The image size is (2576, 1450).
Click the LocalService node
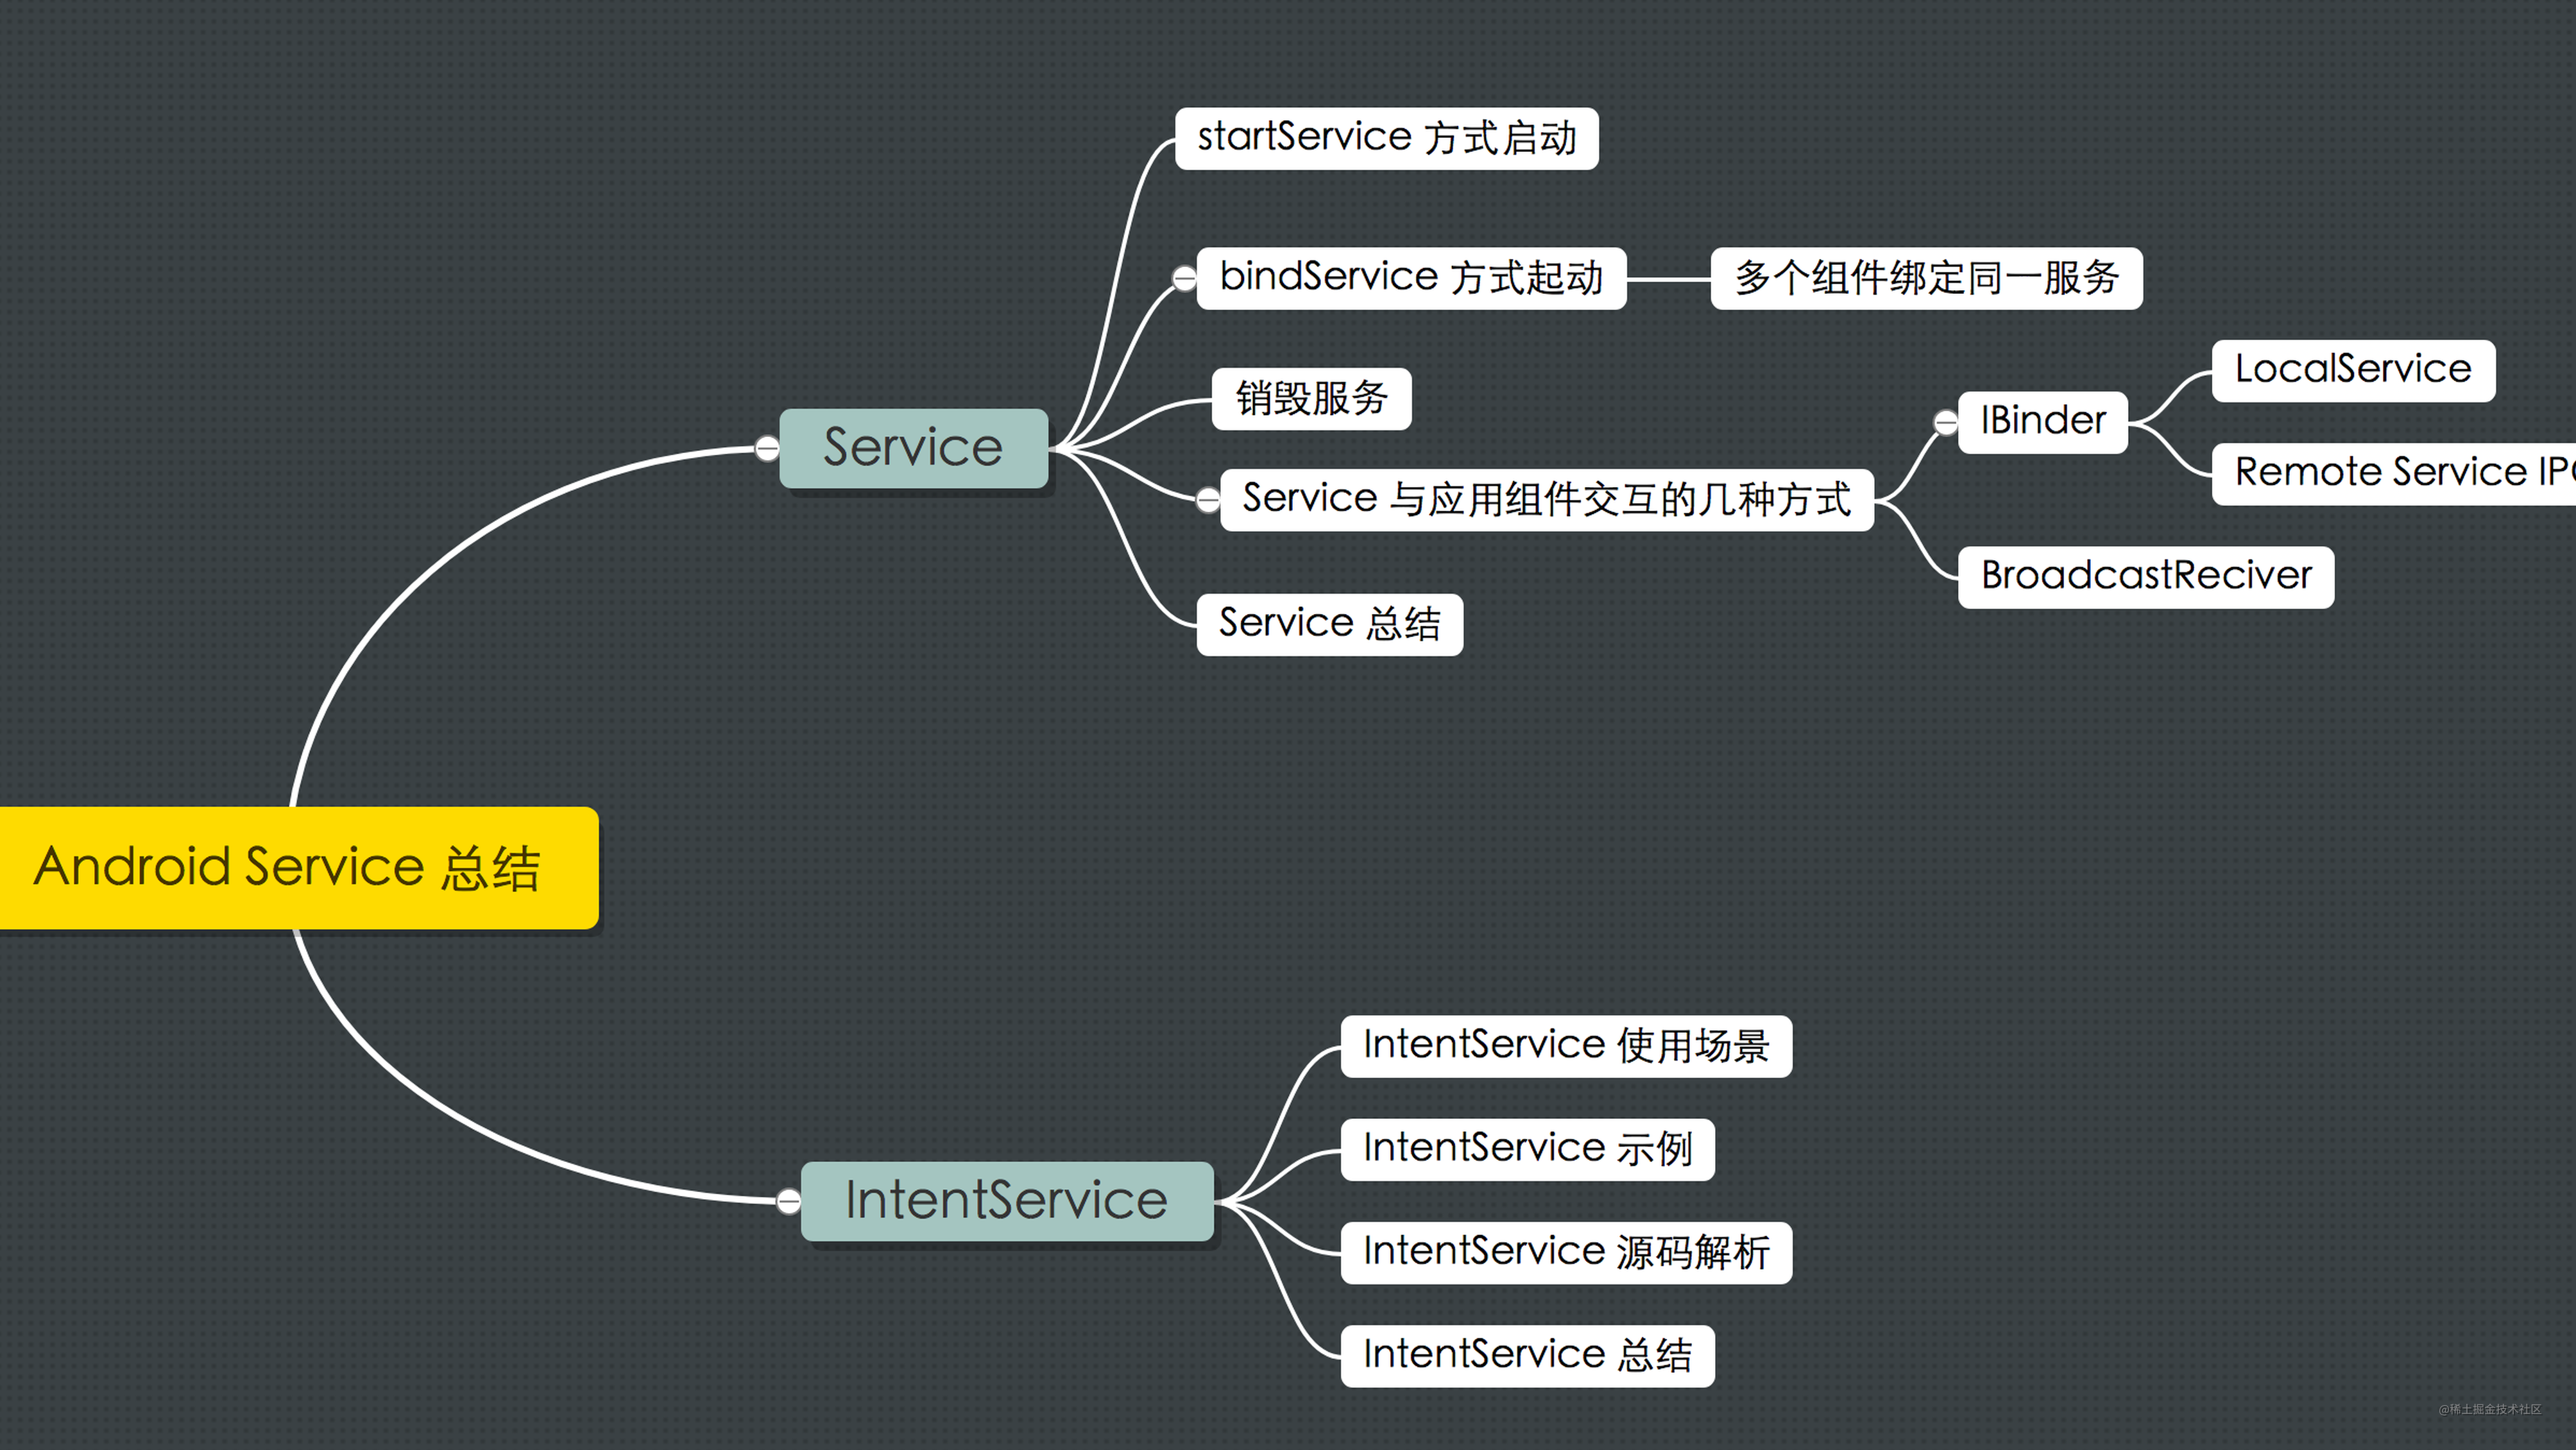2353,371
